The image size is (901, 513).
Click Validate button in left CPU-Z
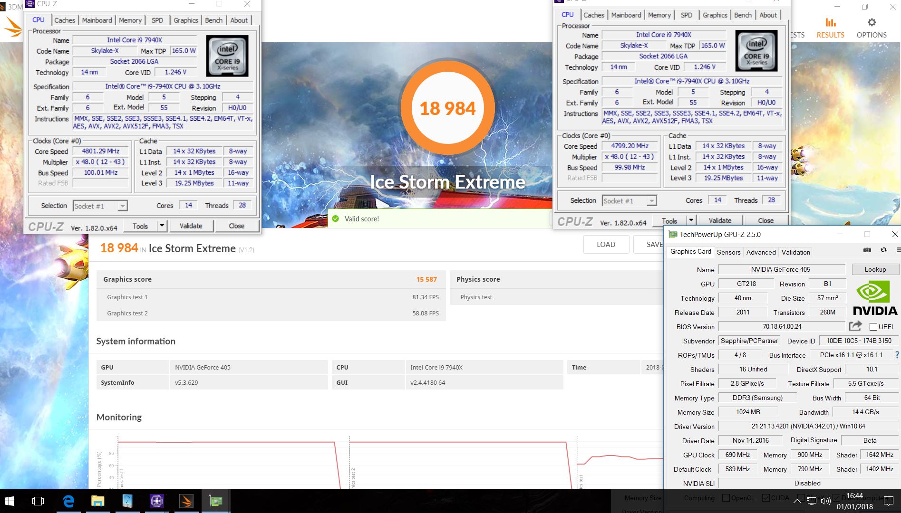coord(191,226)
